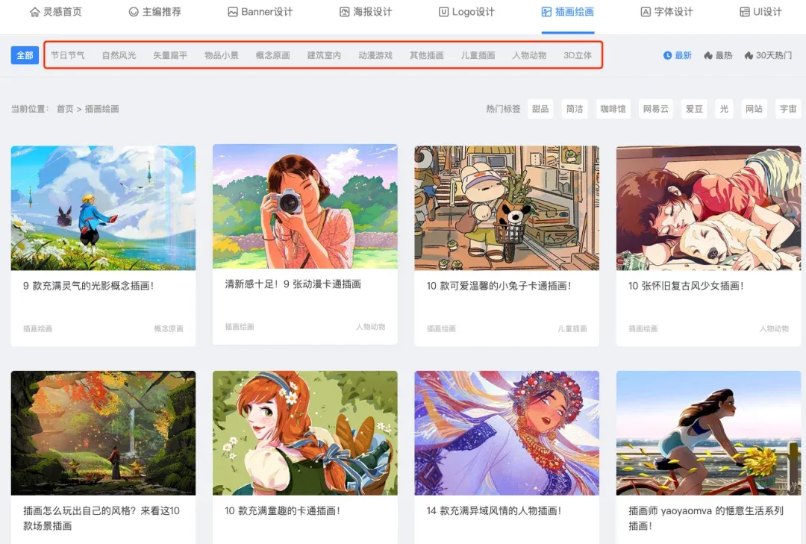Screen dimensions: 806x544
Task: Click the clock icon beside 最新
Action: click(x=667, y=55)
